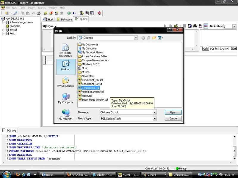This screenshot has width=238, height=178.
Task: Click the SQL Log vertical scrollbar handle
Action: point(234,151)
